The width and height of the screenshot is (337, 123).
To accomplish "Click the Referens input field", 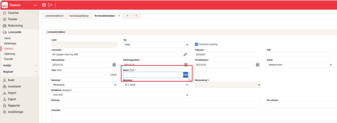I will click(x=156, y=105).
